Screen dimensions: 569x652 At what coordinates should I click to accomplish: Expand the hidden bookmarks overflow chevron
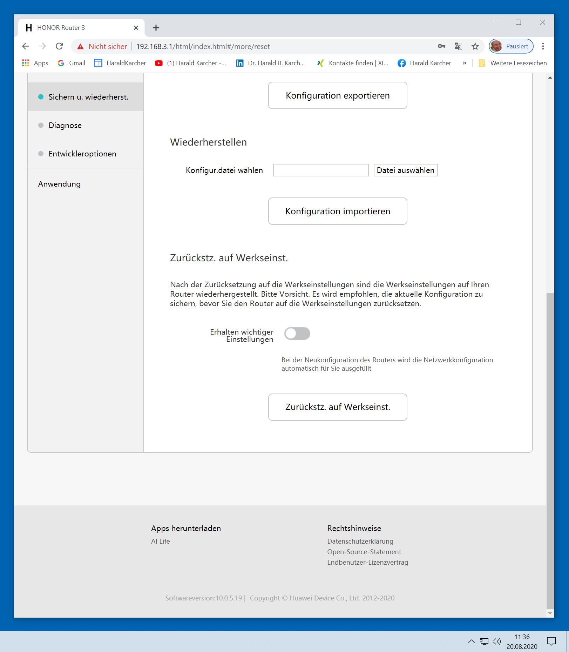pyautogui.click(x=465, y=63)
